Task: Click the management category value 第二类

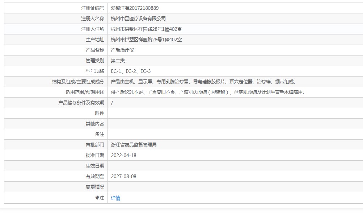Action: pos(118,61)
